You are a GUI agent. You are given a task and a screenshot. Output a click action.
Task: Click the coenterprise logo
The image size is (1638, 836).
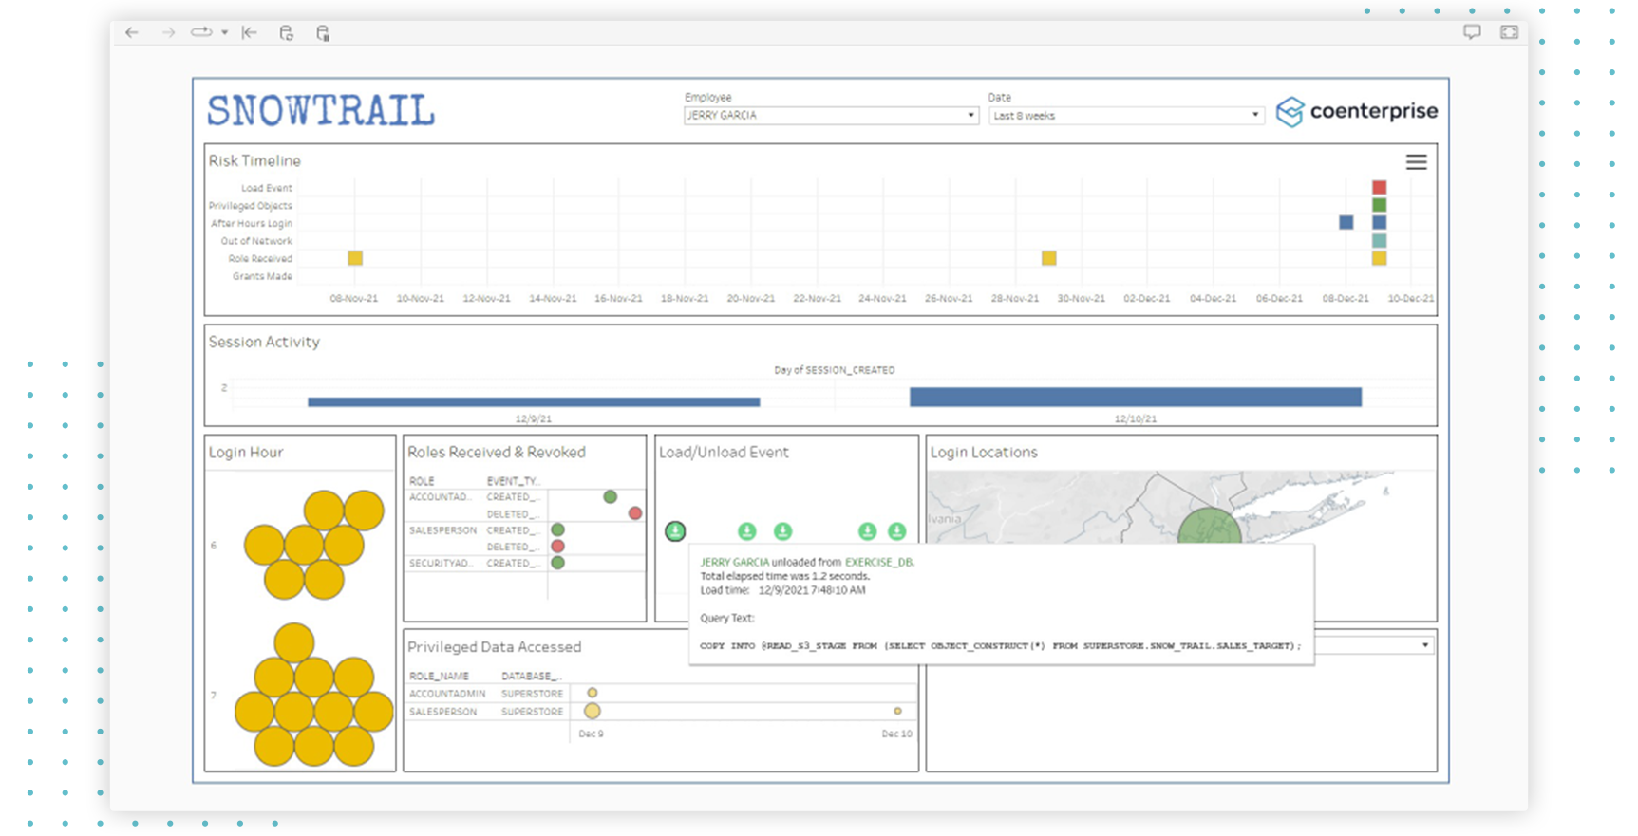tap(1356, 112)
